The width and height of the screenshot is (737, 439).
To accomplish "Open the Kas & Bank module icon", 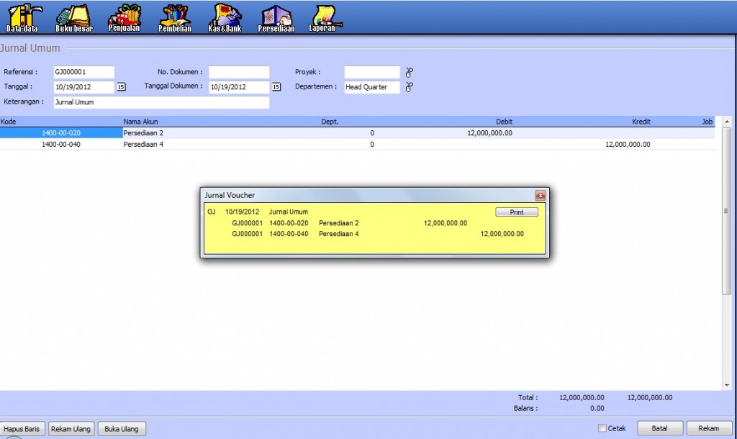I will (225, 18).
